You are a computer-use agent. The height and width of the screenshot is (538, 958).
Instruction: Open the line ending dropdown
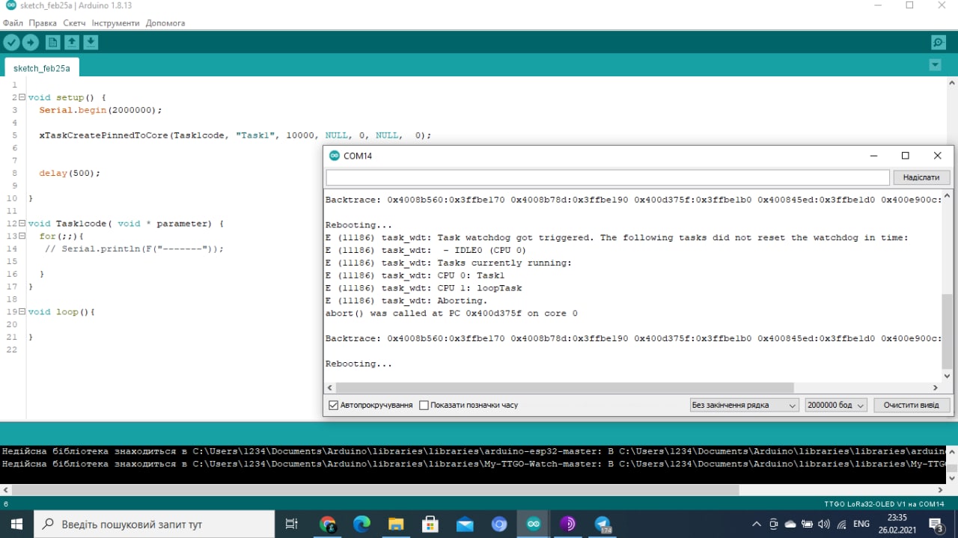pos(745,405)
